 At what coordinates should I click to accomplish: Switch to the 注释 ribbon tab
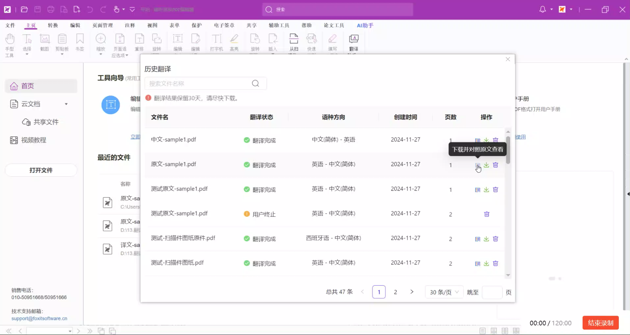coord(130,25)
